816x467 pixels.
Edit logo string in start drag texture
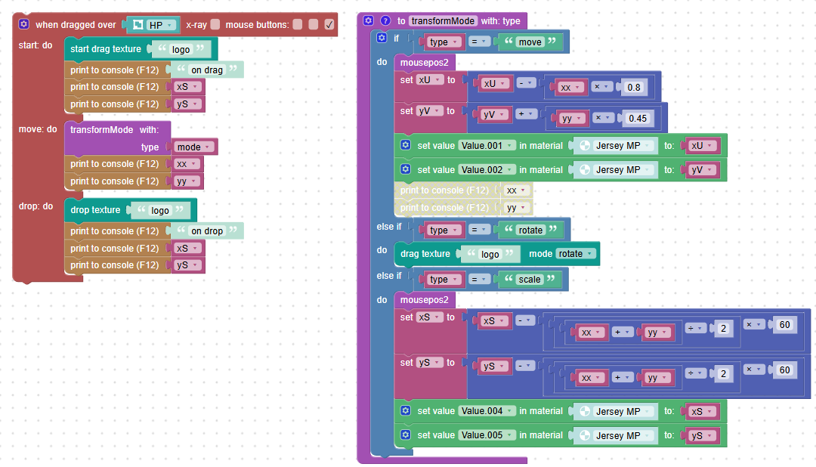point(181,49)
